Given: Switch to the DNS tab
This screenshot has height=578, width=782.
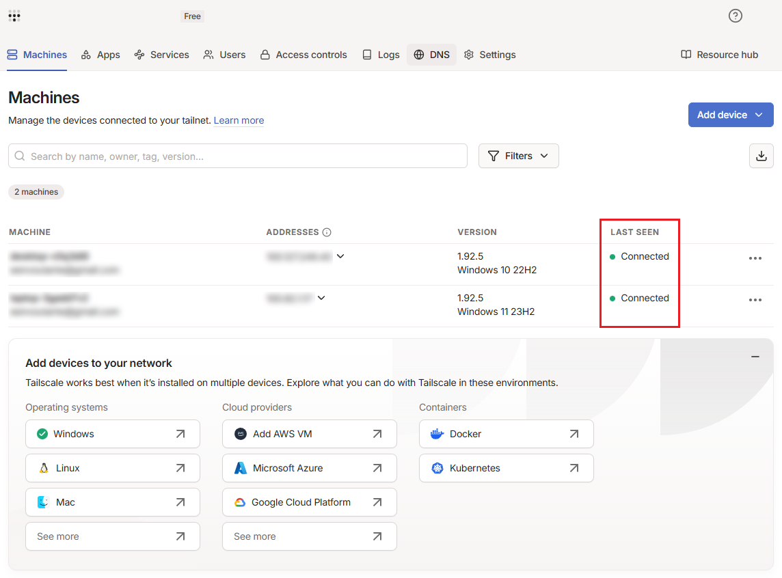Looking at the screenshot, I should pyautogui.click(x=432, y=55).
